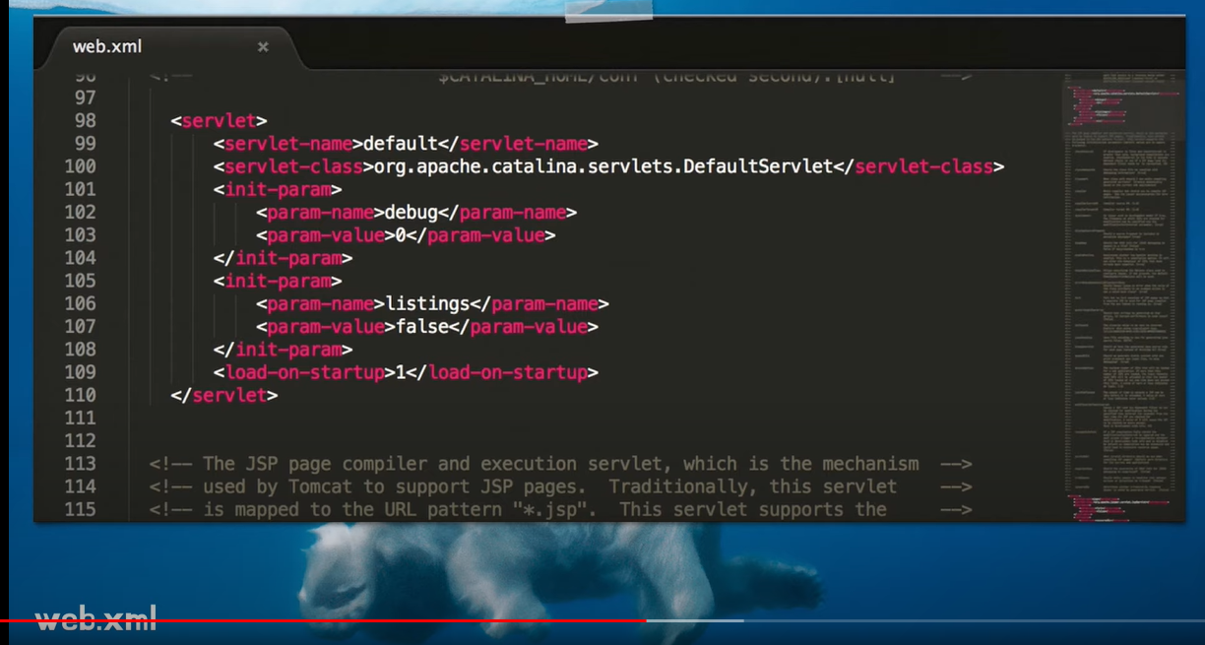Viewport: 1205px width, 645px height.
Task: Click the load-on-startup value '1'
Action: pos(401,372)
